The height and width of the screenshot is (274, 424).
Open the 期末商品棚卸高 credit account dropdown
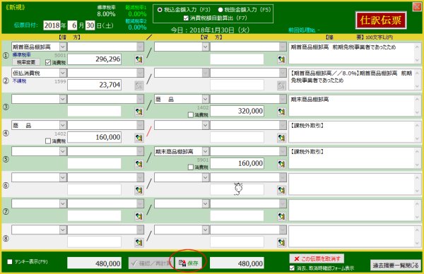(205, 151)
